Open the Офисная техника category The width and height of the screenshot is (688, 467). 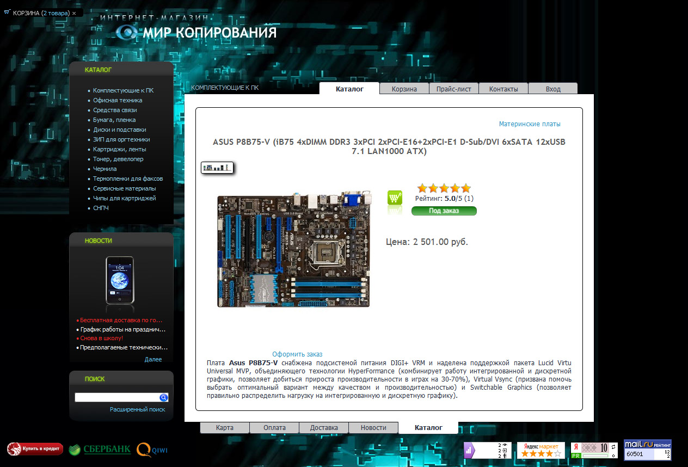tap(118, 100)
